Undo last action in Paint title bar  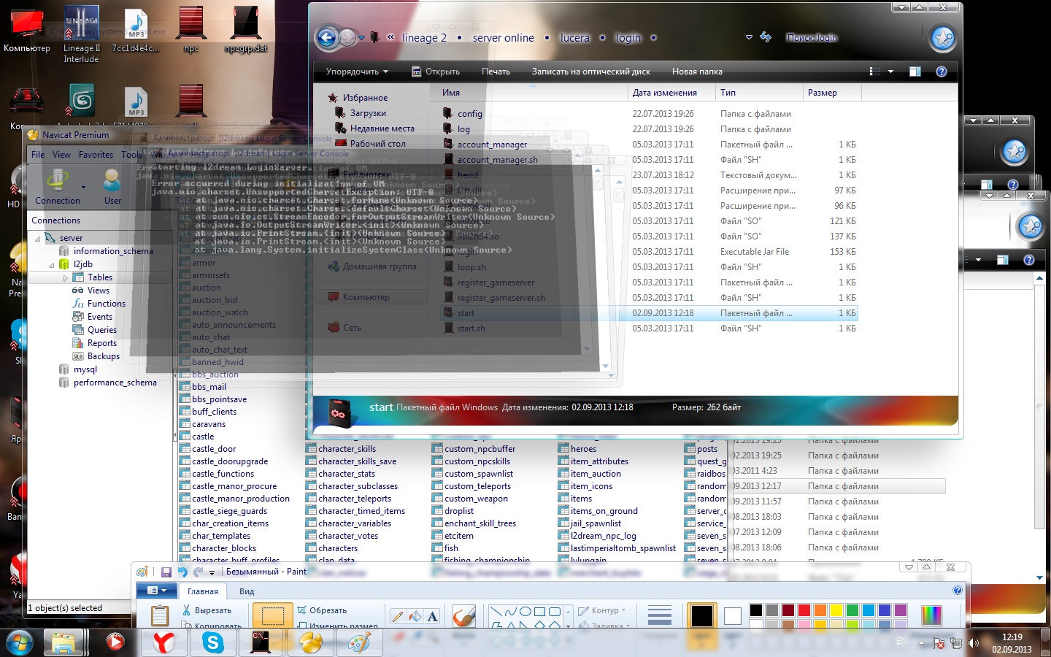click(x=182, y=572)
